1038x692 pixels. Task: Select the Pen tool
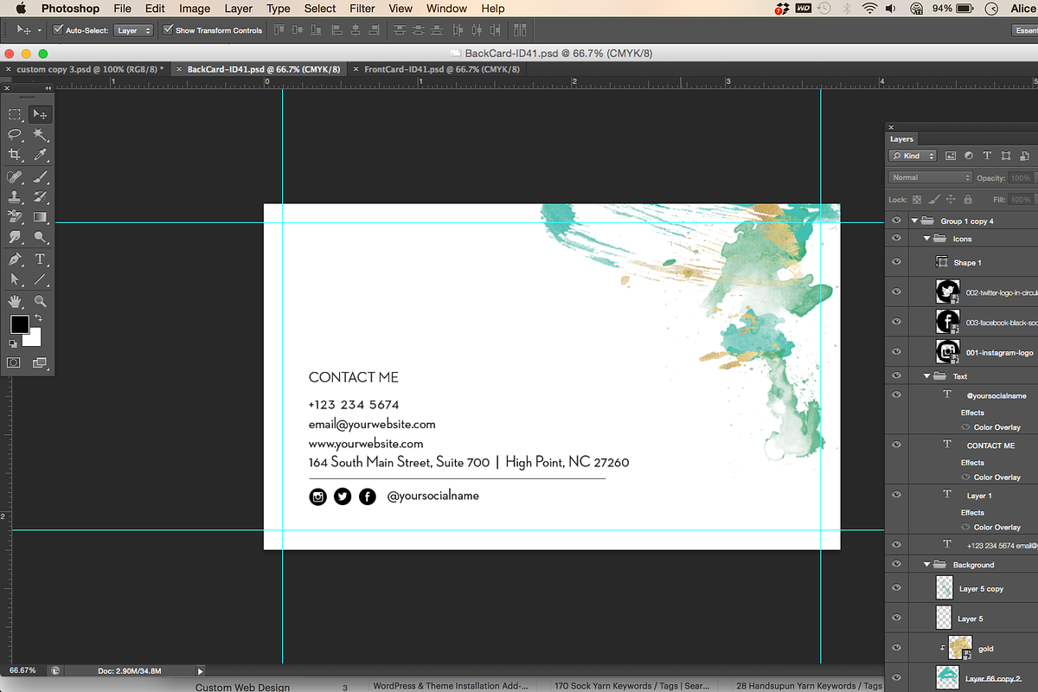[15, 259]
